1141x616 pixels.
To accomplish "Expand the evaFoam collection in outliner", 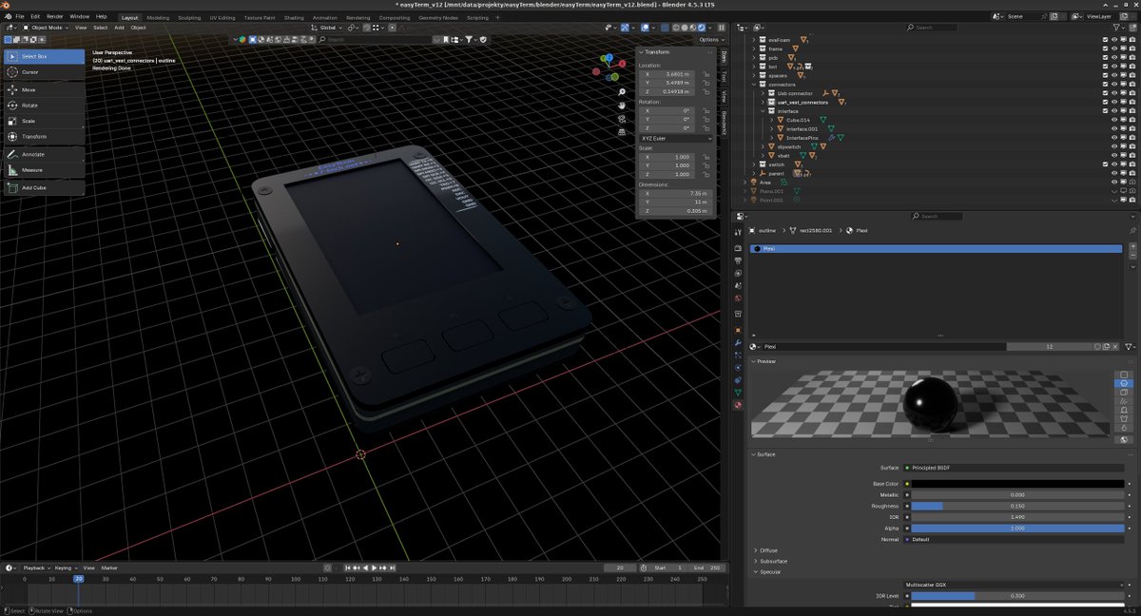I will 754,40.
